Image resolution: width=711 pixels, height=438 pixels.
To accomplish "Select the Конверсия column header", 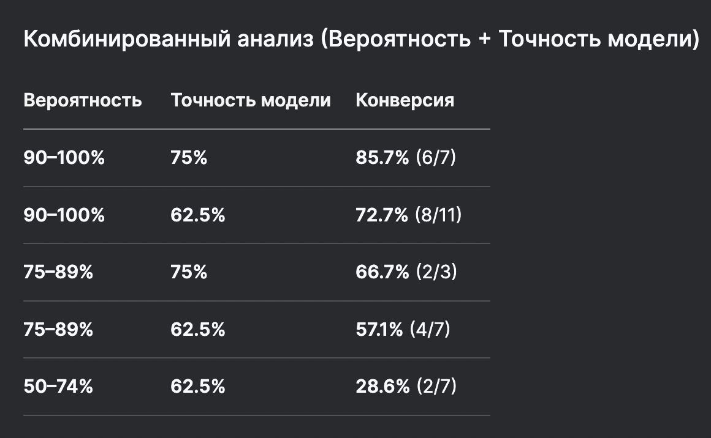I will point(405,100).
